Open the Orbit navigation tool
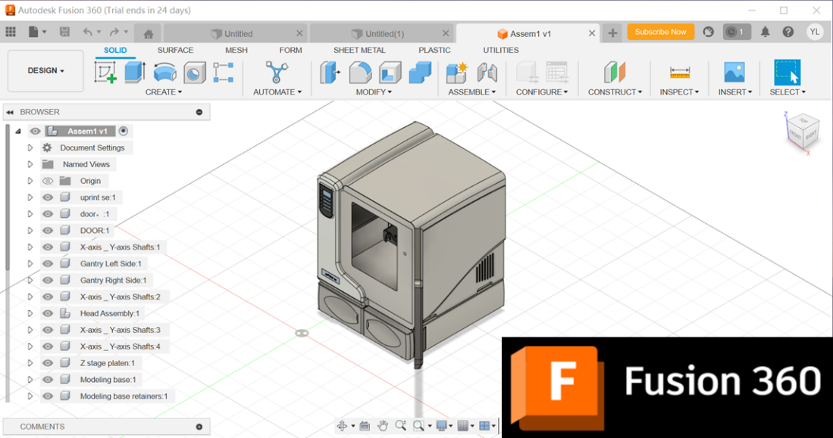 click(x=342, y=425)
